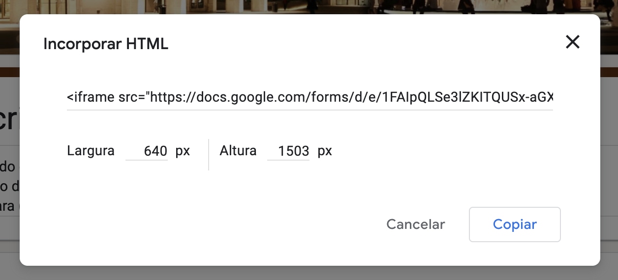Click the underline beneath the embed code

310,110
